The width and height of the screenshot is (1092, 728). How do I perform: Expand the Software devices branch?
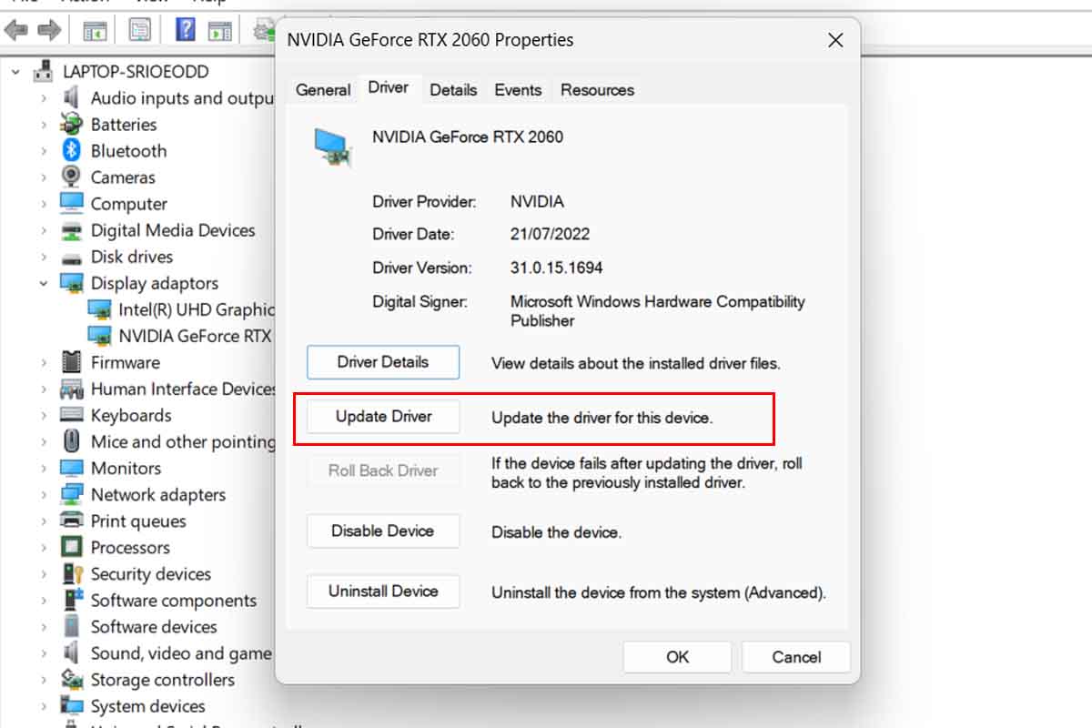43,627
